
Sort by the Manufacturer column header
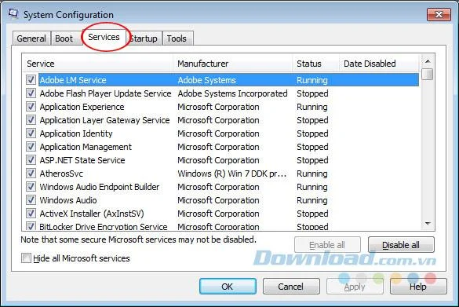click(233, 64)
